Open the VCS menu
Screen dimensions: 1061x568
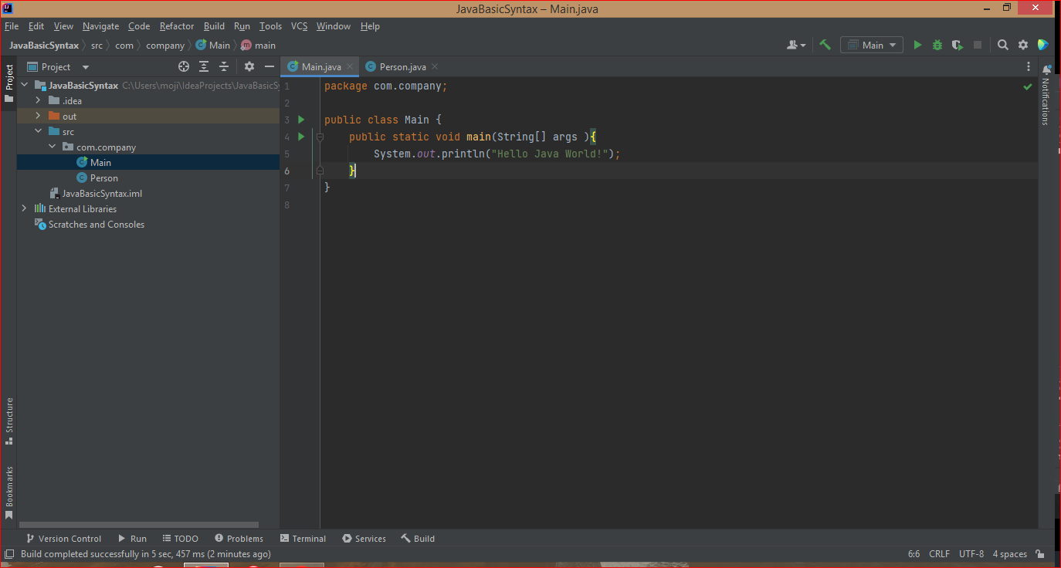tap(300, 26)
